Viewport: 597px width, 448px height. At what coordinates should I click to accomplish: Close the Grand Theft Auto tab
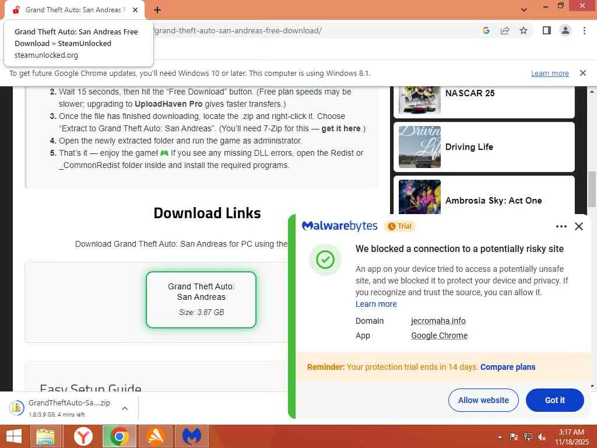tap(135, 10)
